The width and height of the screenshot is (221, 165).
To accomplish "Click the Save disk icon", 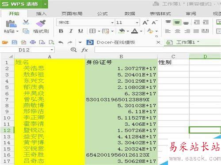I will click(x=15, y=42).
